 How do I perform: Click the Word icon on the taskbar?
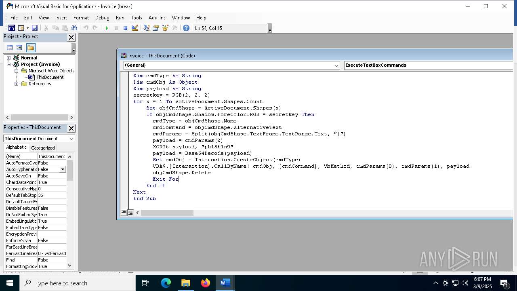[x=225, y=283]
